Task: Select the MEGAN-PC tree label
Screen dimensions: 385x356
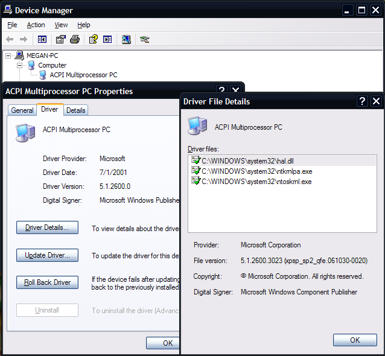Action: [42, 56]
